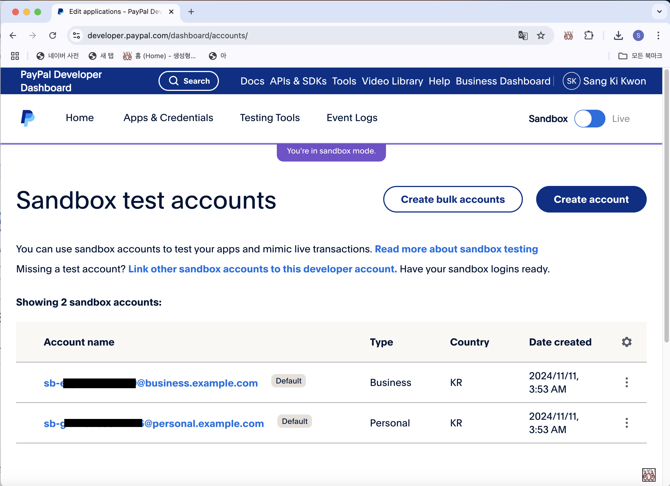
Task: Go to Business Dashboard
Action: point(503,81)
